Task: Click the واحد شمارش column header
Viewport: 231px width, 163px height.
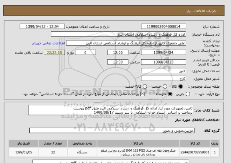Action: [82, 143]
